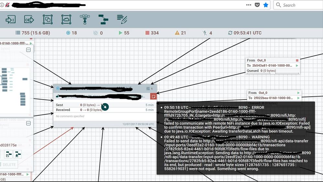Click the queued flowfiles list icon

pyautogui.click(x=18, y=33)
